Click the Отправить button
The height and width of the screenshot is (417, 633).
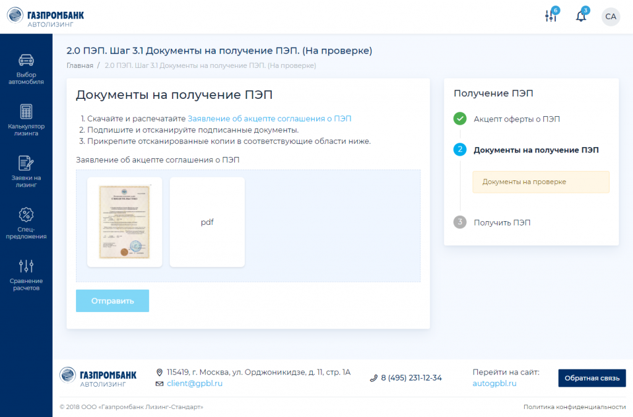[x=113, y=301]
